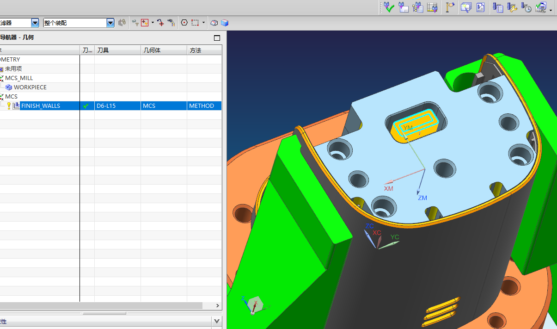Expand the top-right toolbar overflow arrow
The width and height of the screenshot is (557, 329).
551,10
